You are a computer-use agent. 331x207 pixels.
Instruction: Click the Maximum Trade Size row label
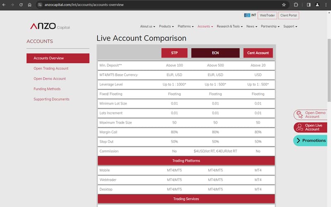click(115, 122)
